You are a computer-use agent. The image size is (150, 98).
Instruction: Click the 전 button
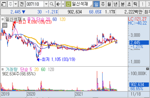click(22, 4)
